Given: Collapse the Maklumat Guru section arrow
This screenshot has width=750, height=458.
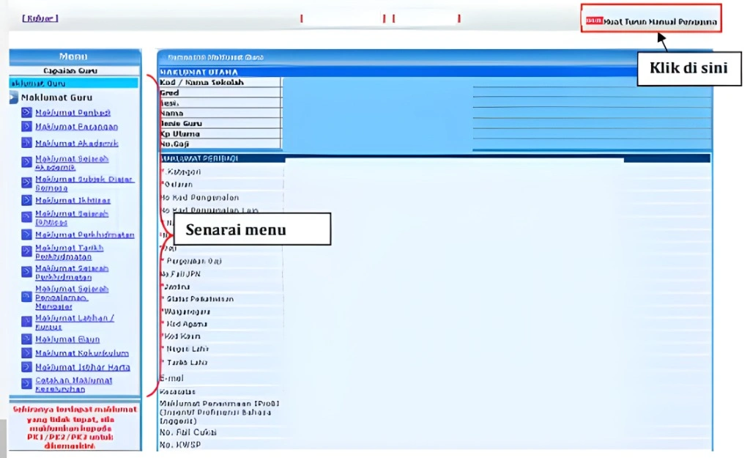Looking at the screenshot, I should point(14,98).
